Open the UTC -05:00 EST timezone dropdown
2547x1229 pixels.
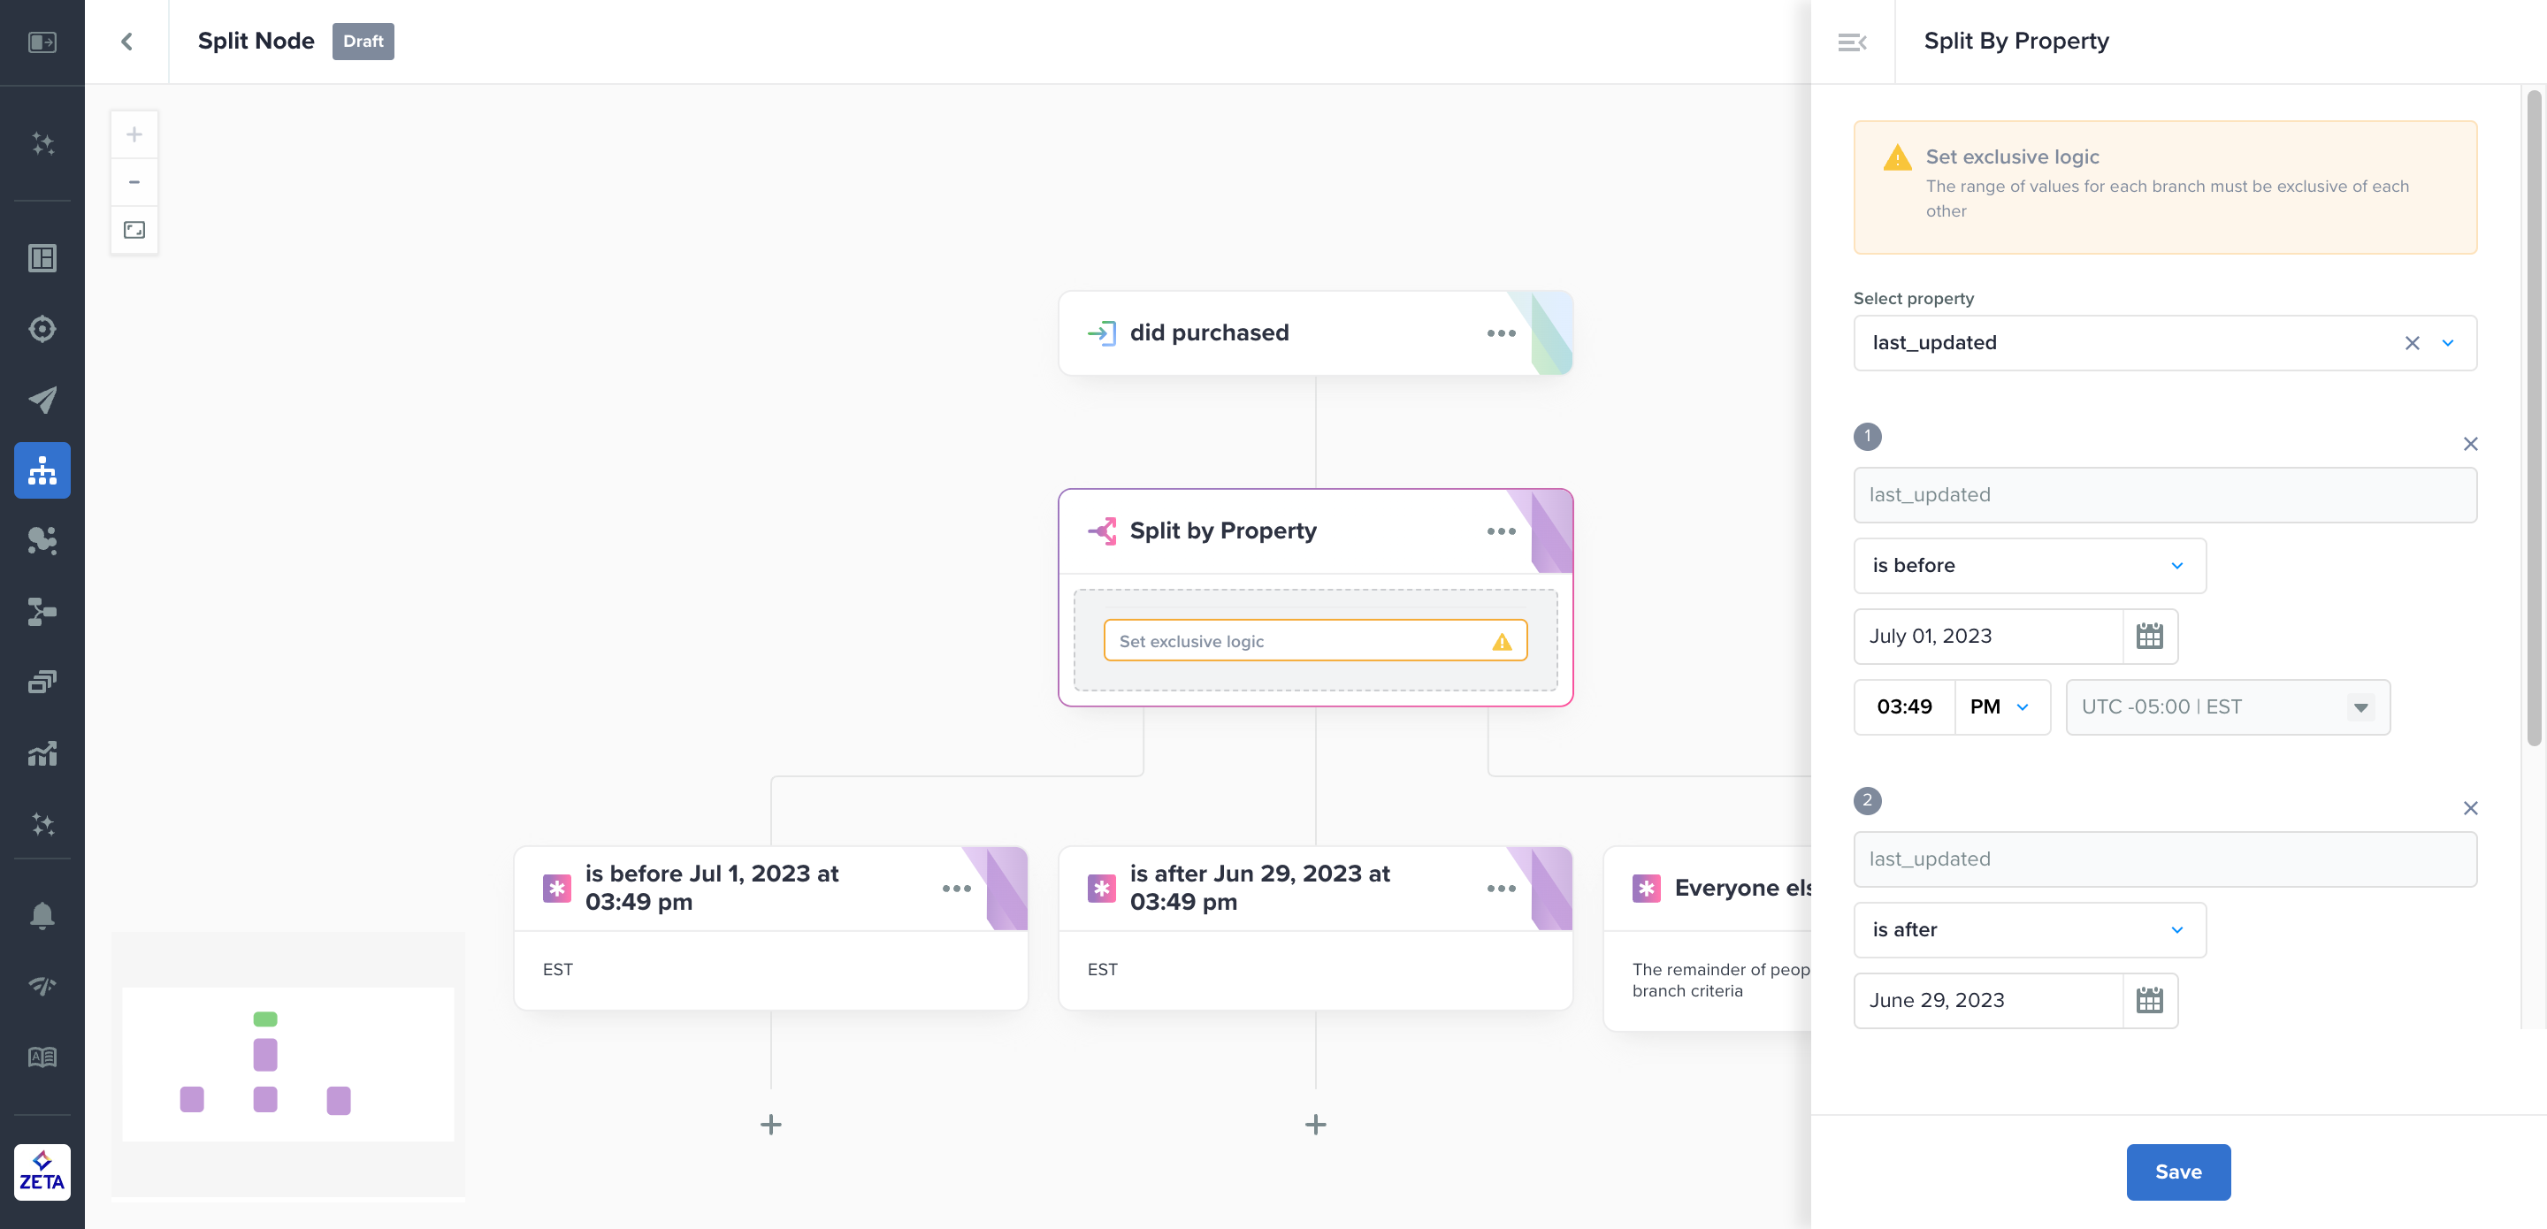click(2227, 707)
